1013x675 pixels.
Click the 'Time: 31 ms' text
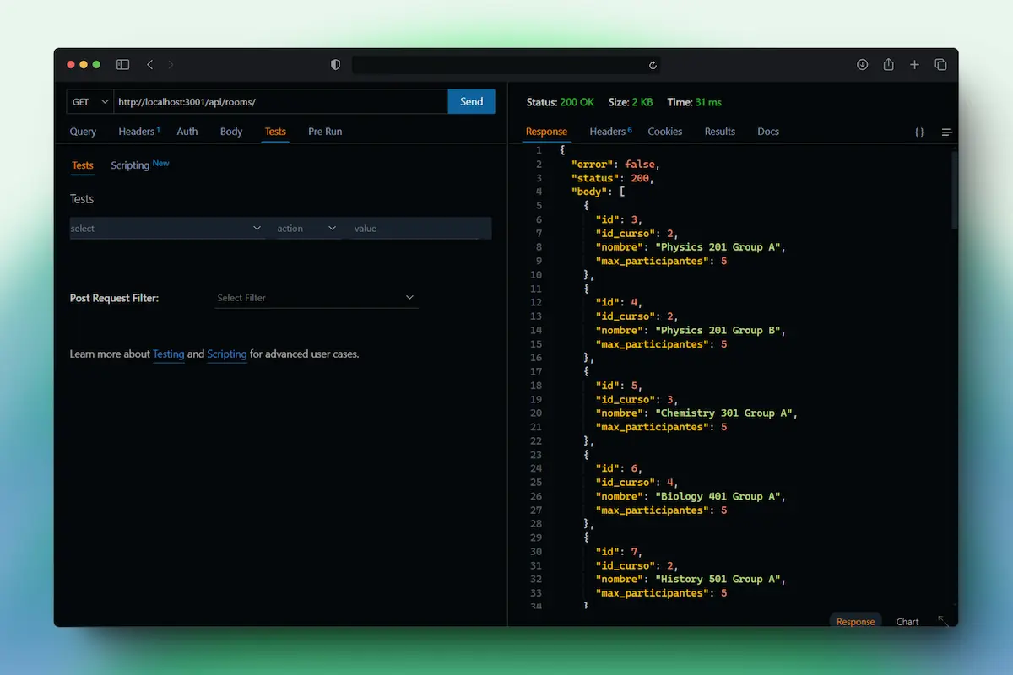coord(695,102)
